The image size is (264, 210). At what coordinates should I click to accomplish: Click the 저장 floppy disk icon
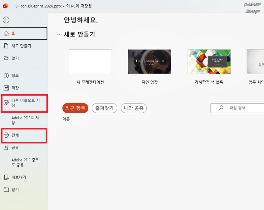(x=6, y=88)
